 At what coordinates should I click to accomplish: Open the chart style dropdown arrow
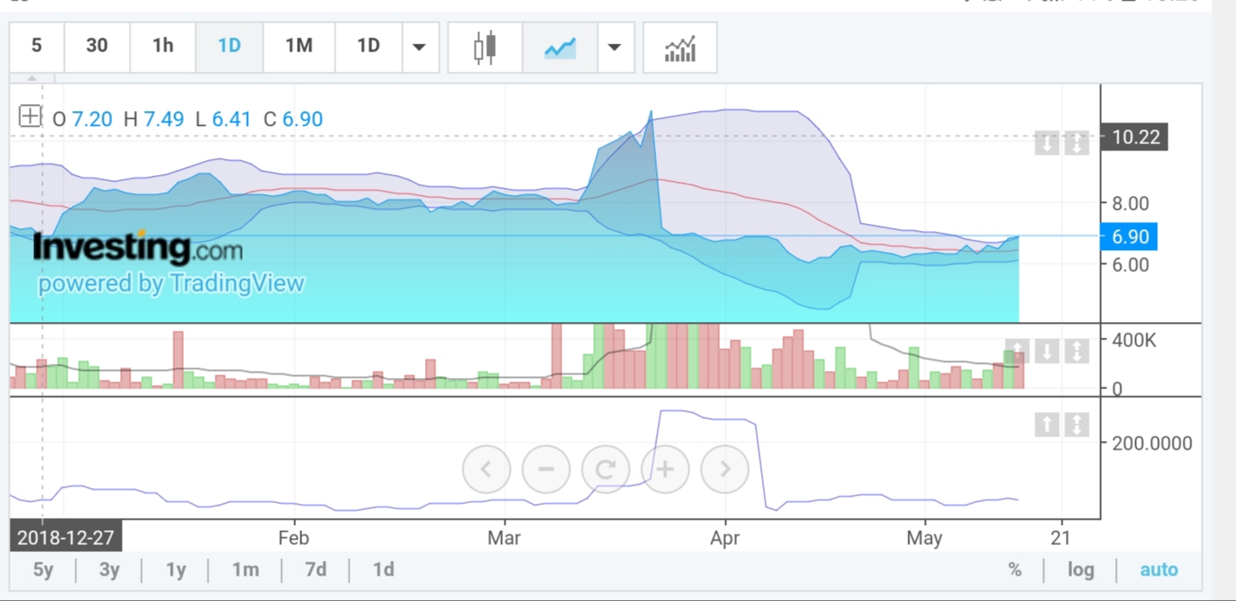615,47
